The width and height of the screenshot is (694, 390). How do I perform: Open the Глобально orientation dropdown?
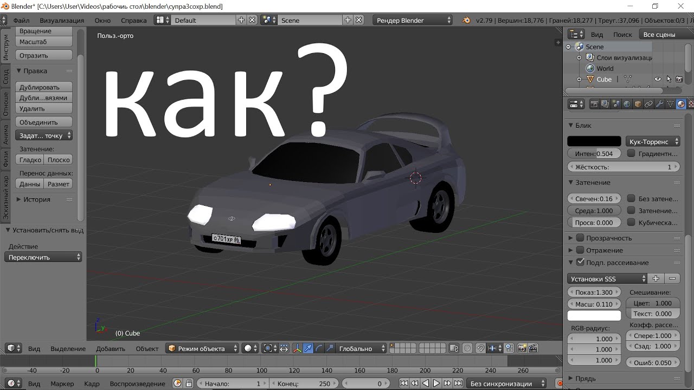[x=362, y=348]
